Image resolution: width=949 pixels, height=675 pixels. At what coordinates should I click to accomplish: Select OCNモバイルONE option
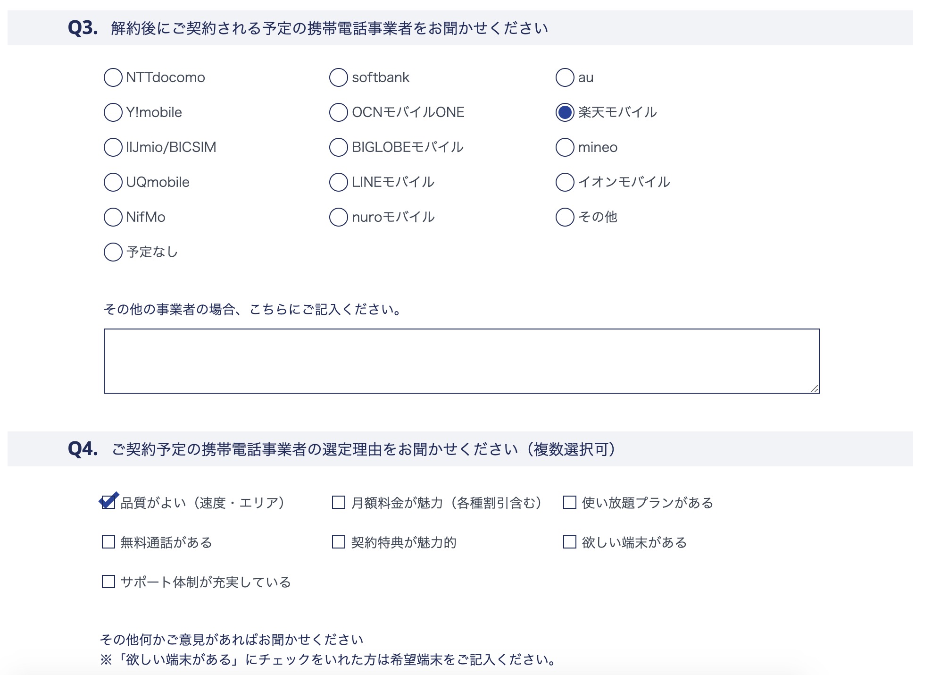tap(338, 112)
